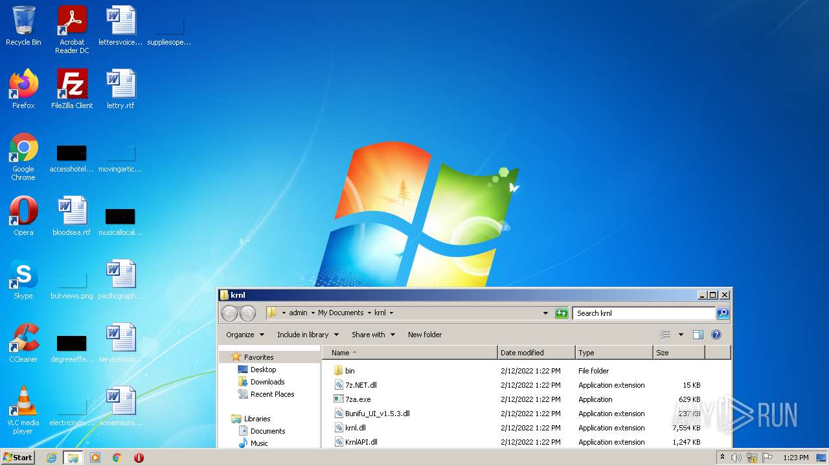Open the Recycle Bin desktop icon
Image resolution: width=829 pixels, height=466 pixels.
click(23, 27)
